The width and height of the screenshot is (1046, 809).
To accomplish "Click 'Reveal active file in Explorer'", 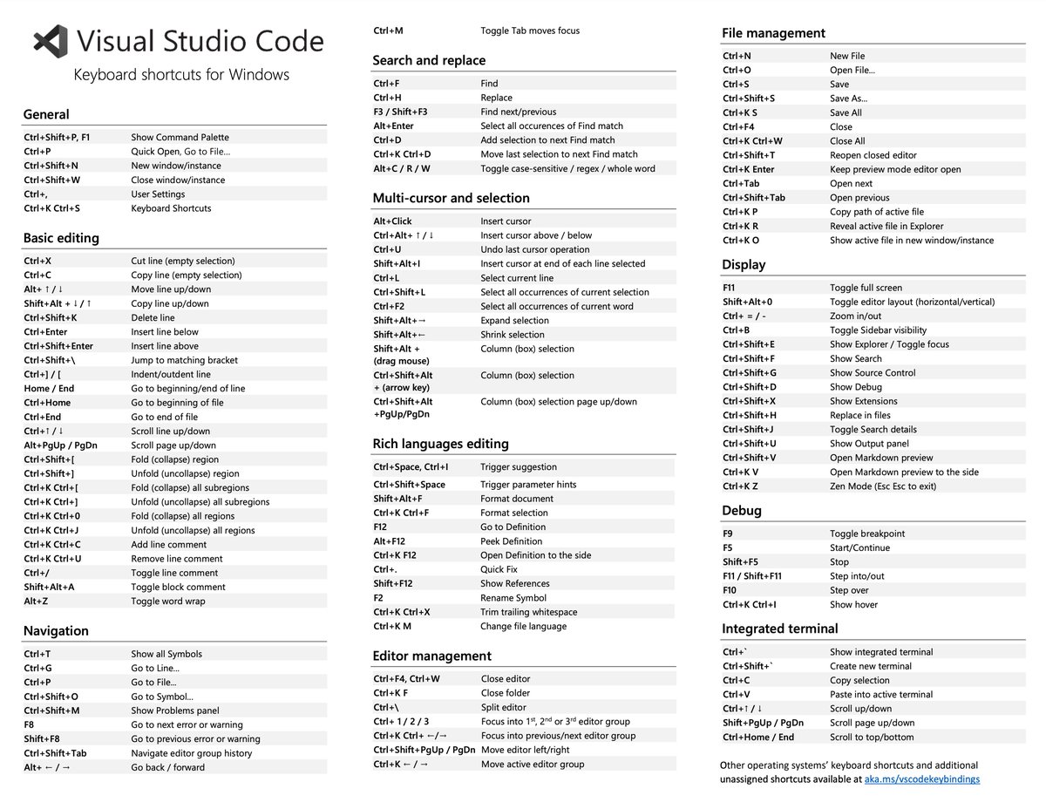I will pos(886,226).
